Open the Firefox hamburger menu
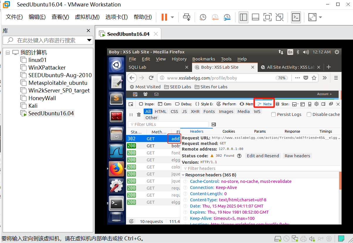353x243 pixels. pyautogui.click(x=336, y=78)
